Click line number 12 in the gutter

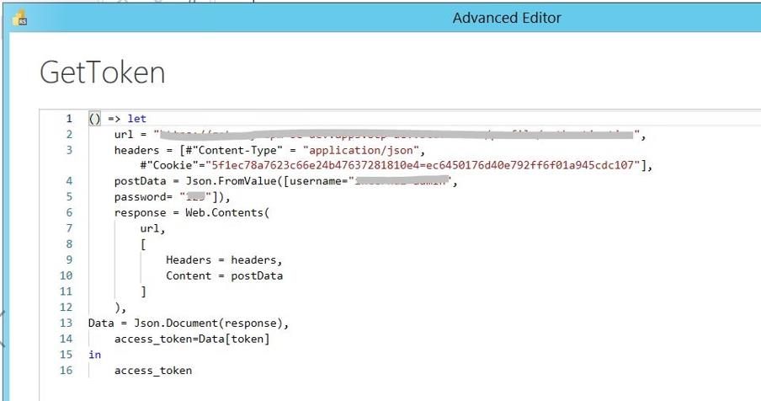point(66,307)
